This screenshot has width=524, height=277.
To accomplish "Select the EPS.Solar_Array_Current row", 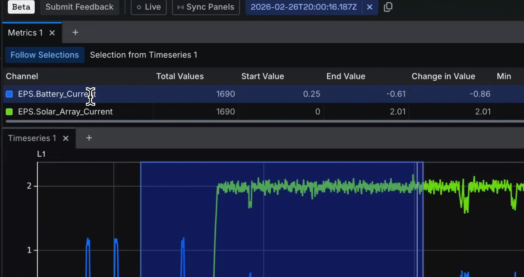I will coord(264,112).
